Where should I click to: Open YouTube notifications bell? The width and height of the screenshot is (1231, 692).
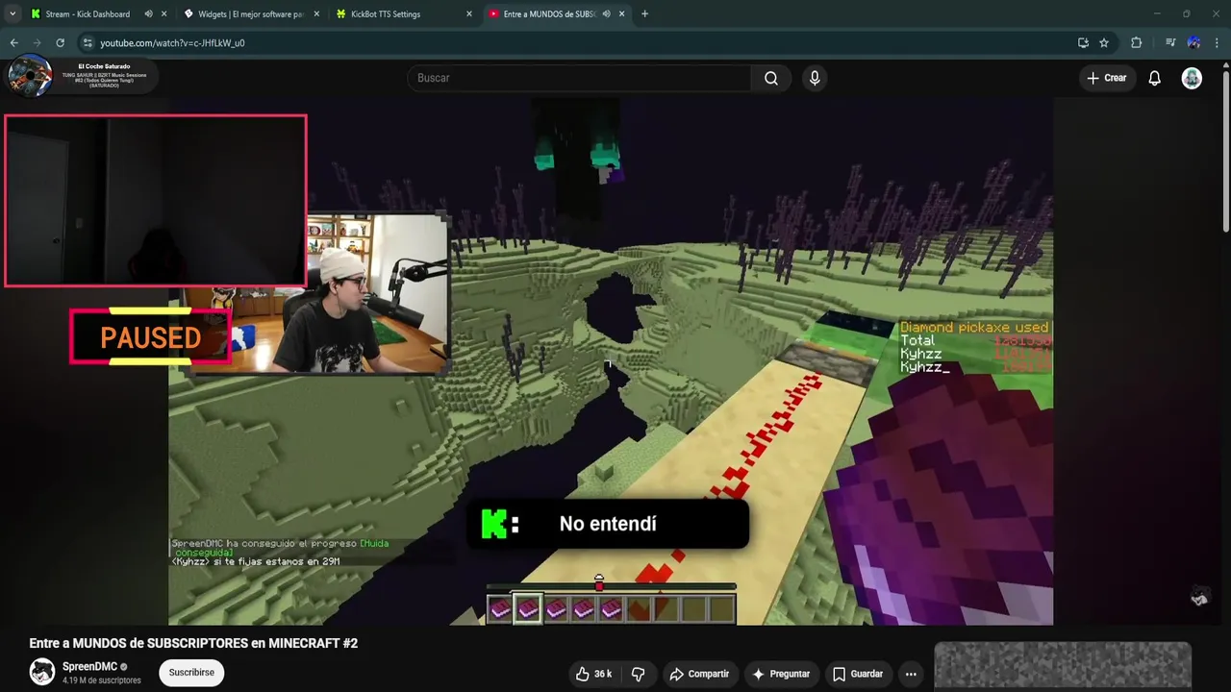1155,78
